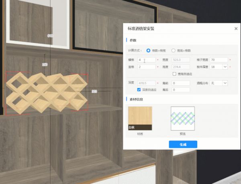Viewport: 241px width, 184px height.
Task: Focus the 格子宽度 input field
Action: tap(218, 60)
